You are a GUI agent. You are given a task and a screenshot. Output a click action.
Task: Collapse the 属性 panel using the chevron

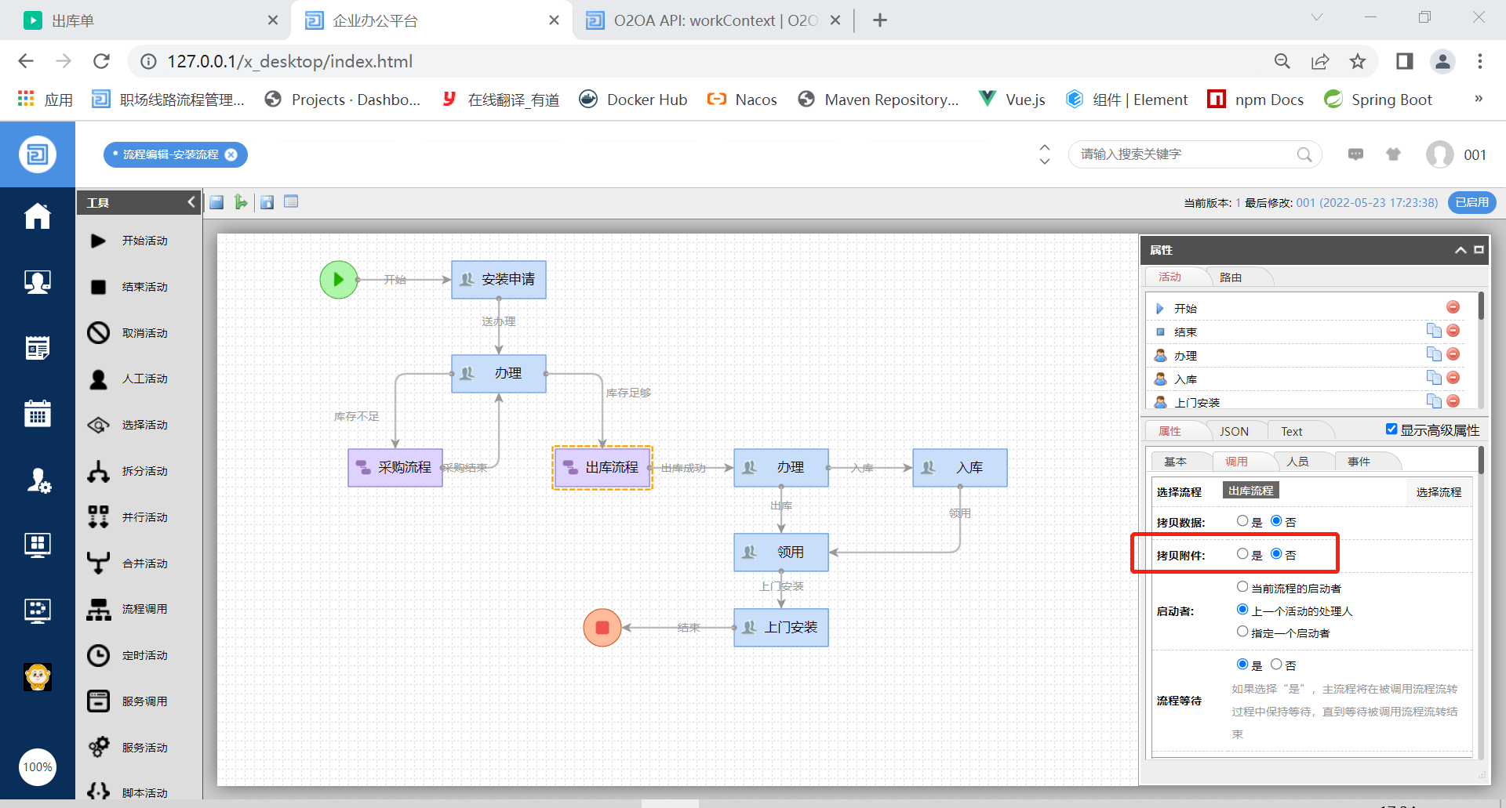1461,250
